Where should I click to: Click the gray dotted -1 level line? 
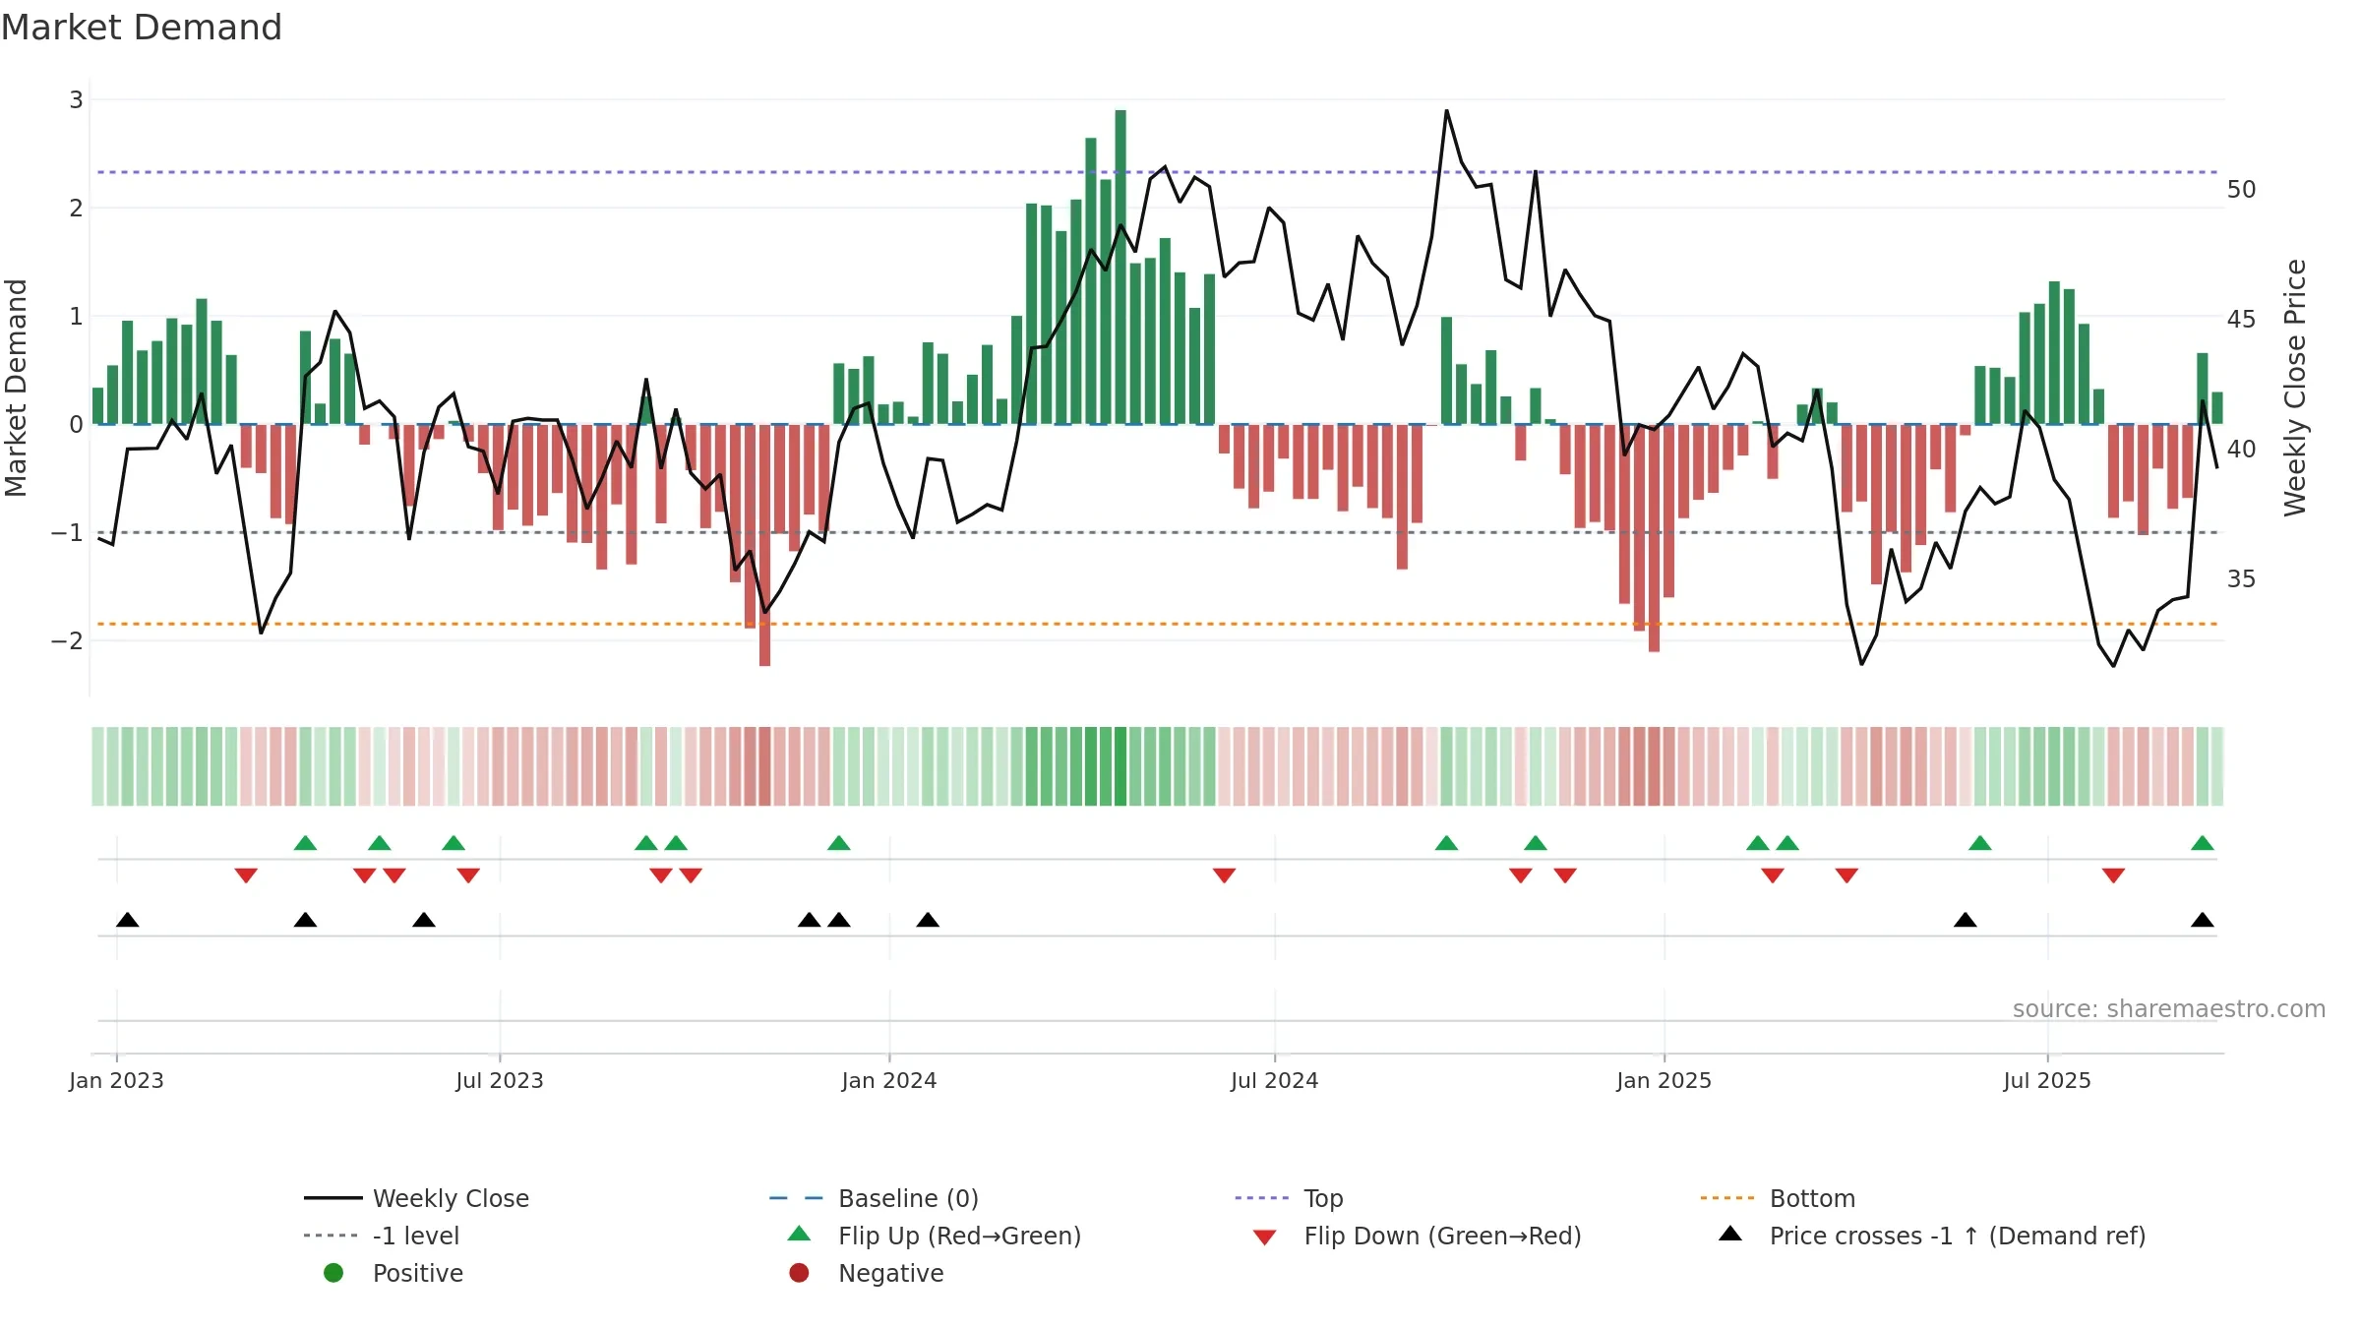(1157, 532)
